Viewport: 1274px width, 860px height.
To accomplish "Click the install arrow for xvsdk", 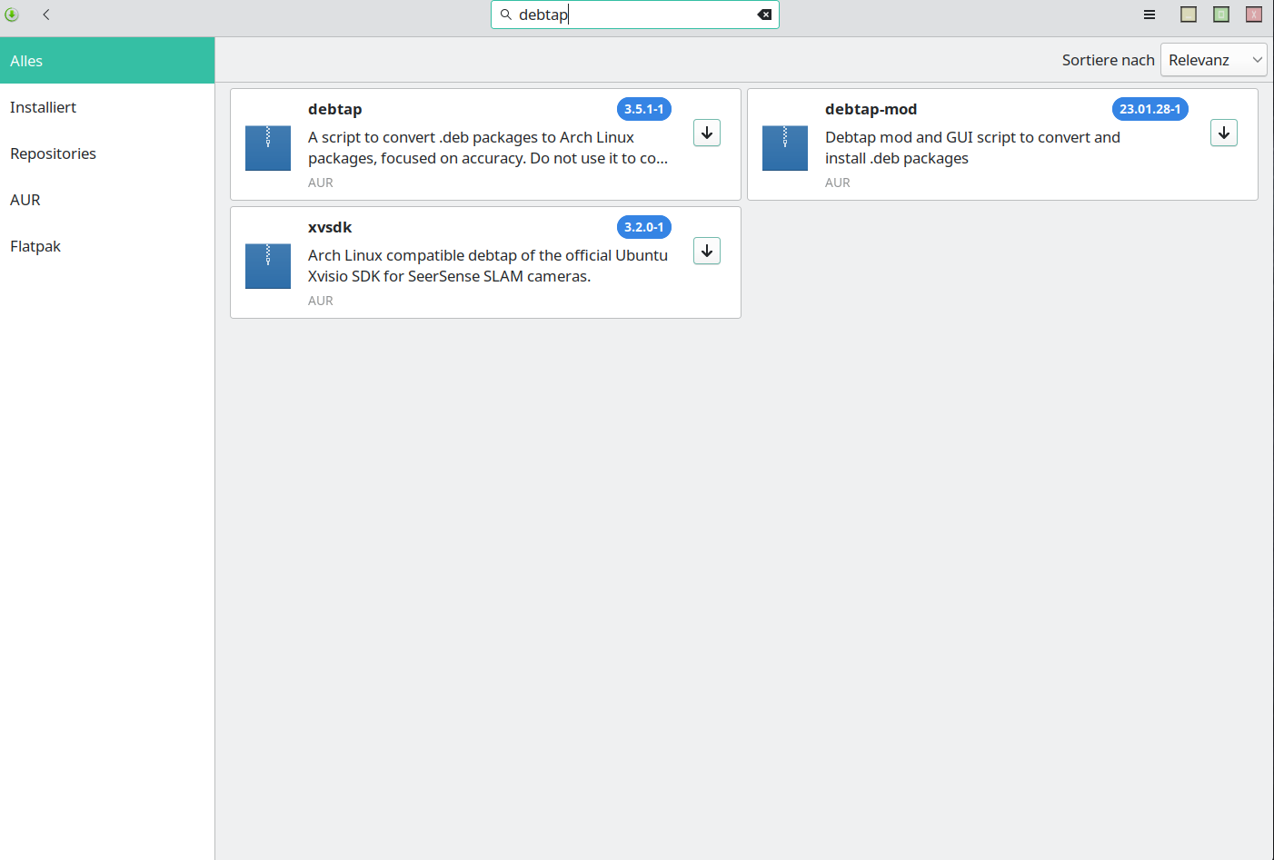I will coord(706,251).
